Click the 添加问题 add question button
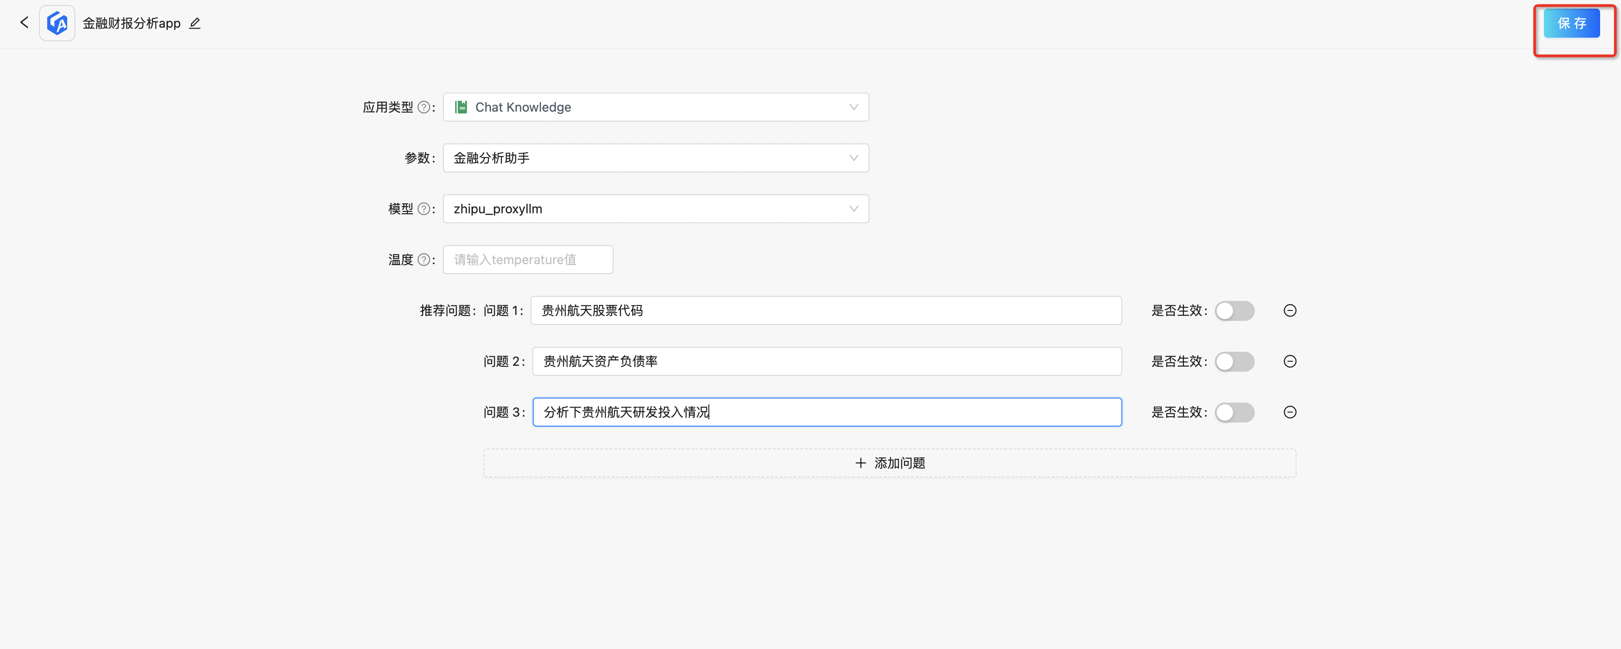Screen dimensions: 1621x649 pyautogui.click(x=889, y=463)
